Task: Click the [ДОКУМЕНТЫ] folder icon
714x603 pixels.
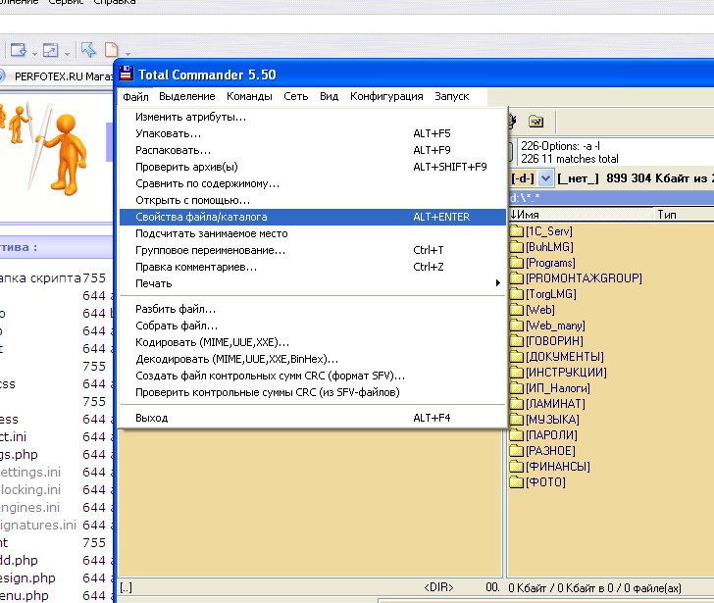Action: pos(516,357)
